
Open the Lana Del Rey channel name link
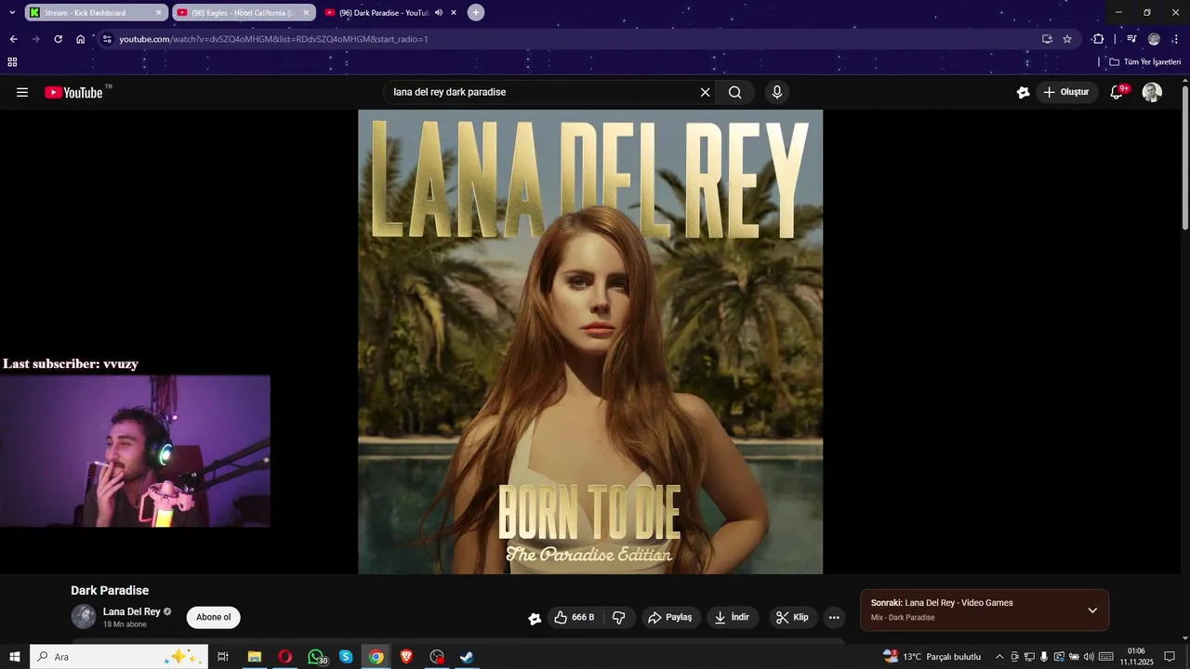[x=131, y=611]
